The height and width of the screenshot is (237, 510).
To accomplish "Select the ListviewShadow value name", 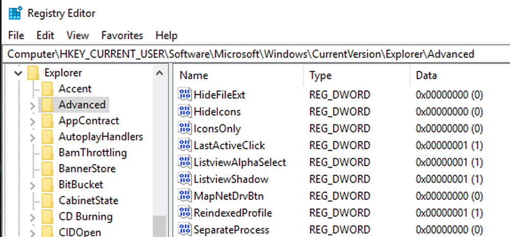I will (231, 179).
